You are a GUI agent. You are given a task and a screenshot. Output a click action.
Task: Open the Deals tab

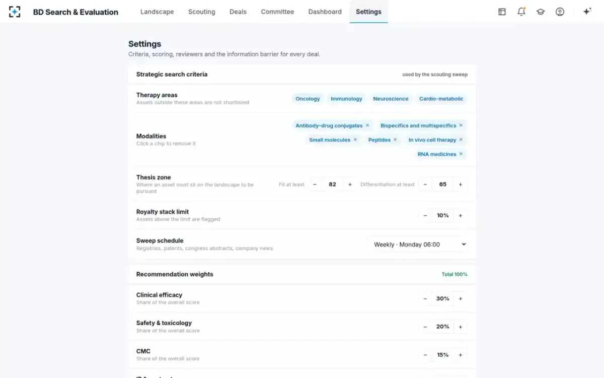coord(238,12)
